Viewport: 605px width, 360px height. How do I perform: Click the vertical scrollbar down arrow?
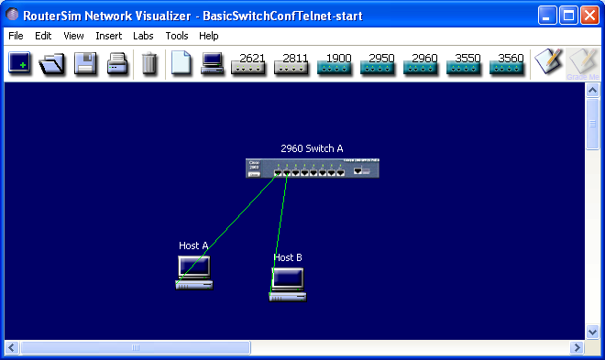(593, 332)
